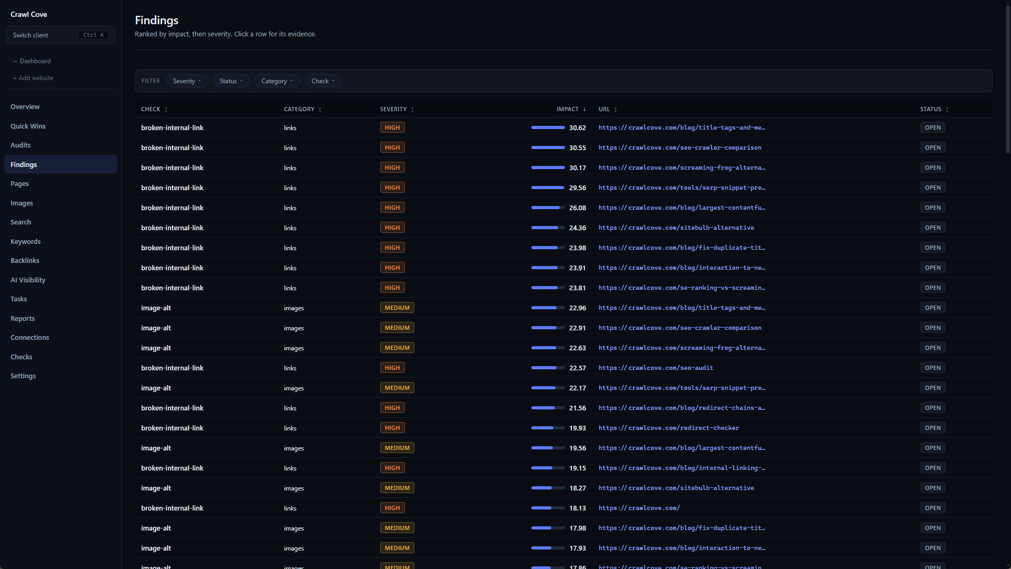The image size is (1011, 569).
Task: Go back to Dashboard link
Action: click(x=32, y=61)
